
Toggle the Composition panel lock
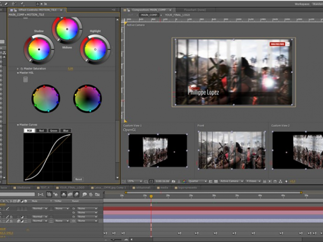128,10
